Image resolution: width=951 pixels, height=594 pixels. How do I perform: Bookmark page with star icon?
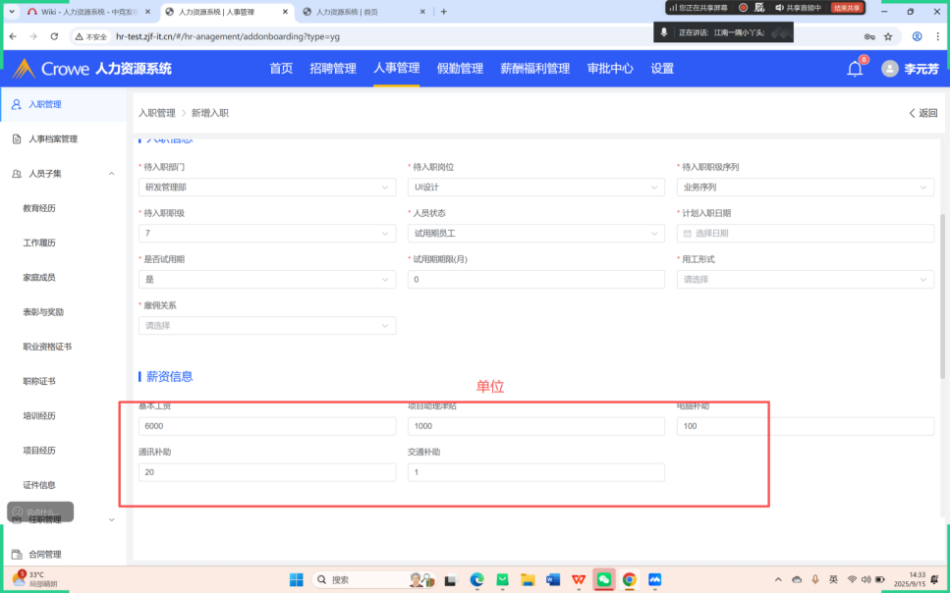(x=888, y=36)
